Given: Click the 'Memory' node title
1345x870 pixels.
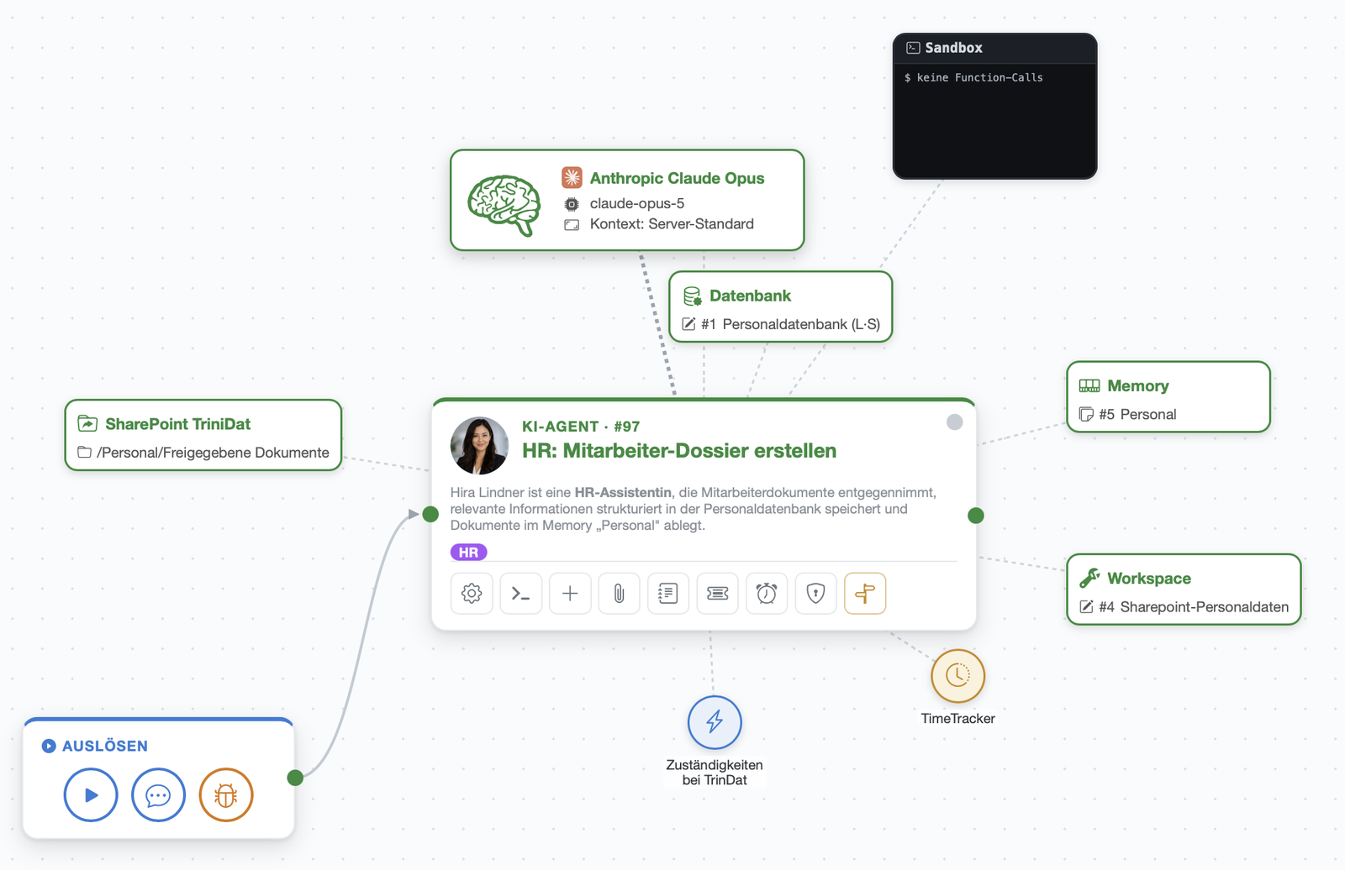Looking at the screenshot, I should (x=1138, y=386).
